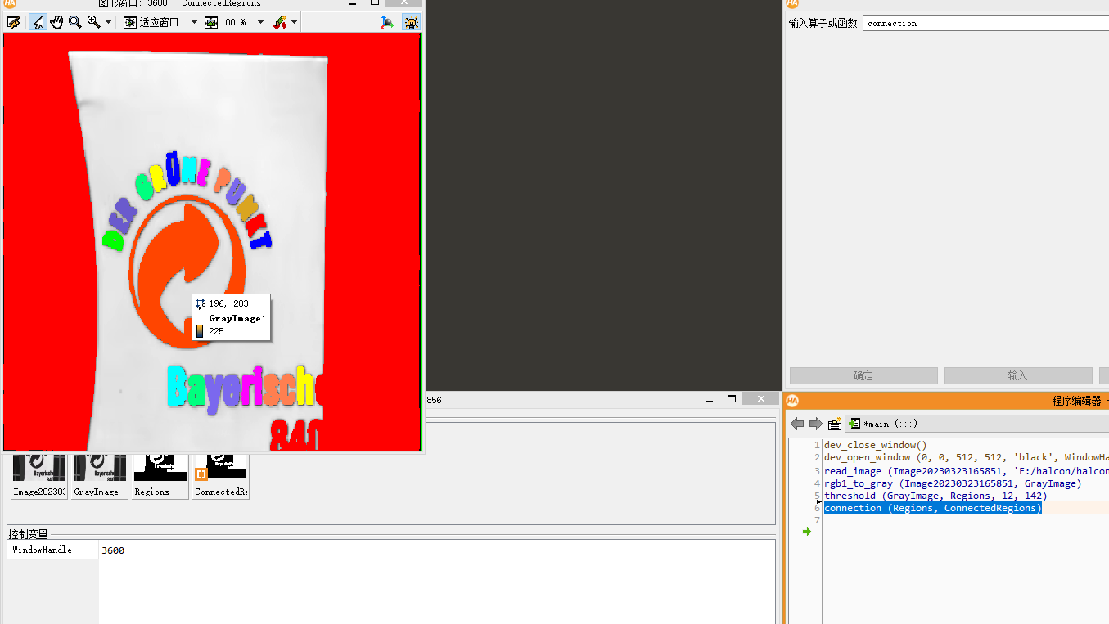Click line dev_close_window()
Image resolution: width=1109 pixels, height=624 pixels.
875,445
